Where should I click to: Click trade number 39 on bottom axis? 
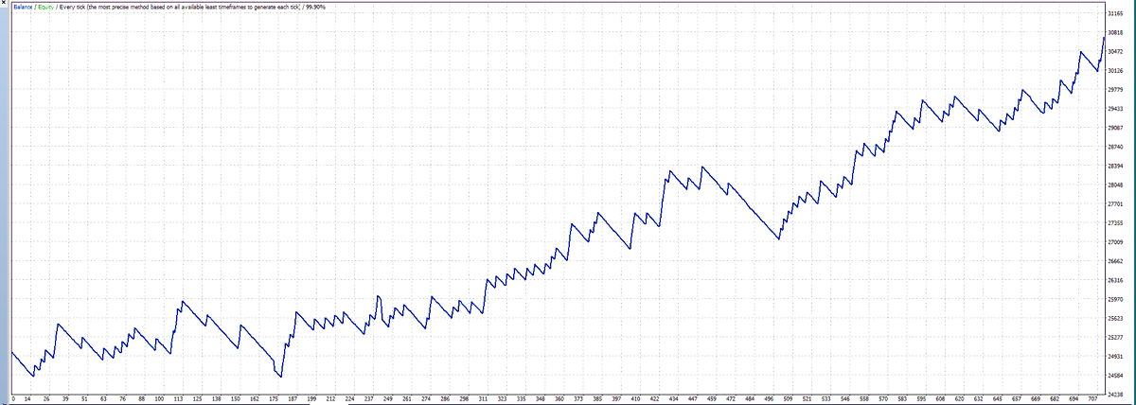click(65, 399)
